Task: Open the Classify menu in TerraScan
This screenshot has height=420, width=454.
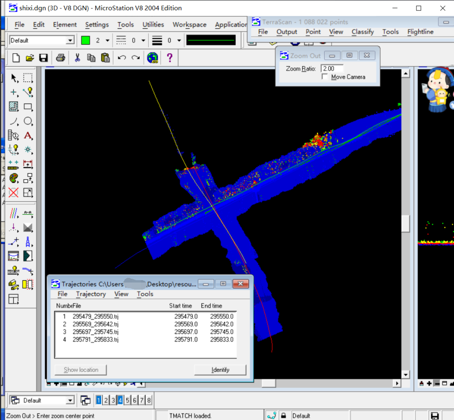Action: [363, 32]
